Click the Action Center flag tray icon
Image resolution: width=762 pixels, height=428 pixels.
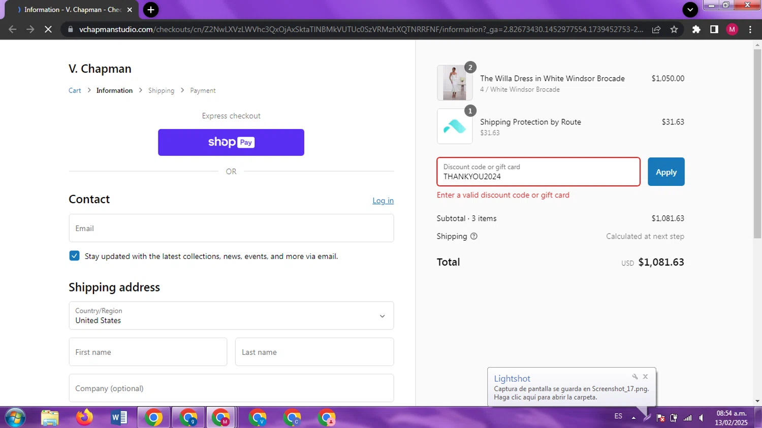(660, 418)
